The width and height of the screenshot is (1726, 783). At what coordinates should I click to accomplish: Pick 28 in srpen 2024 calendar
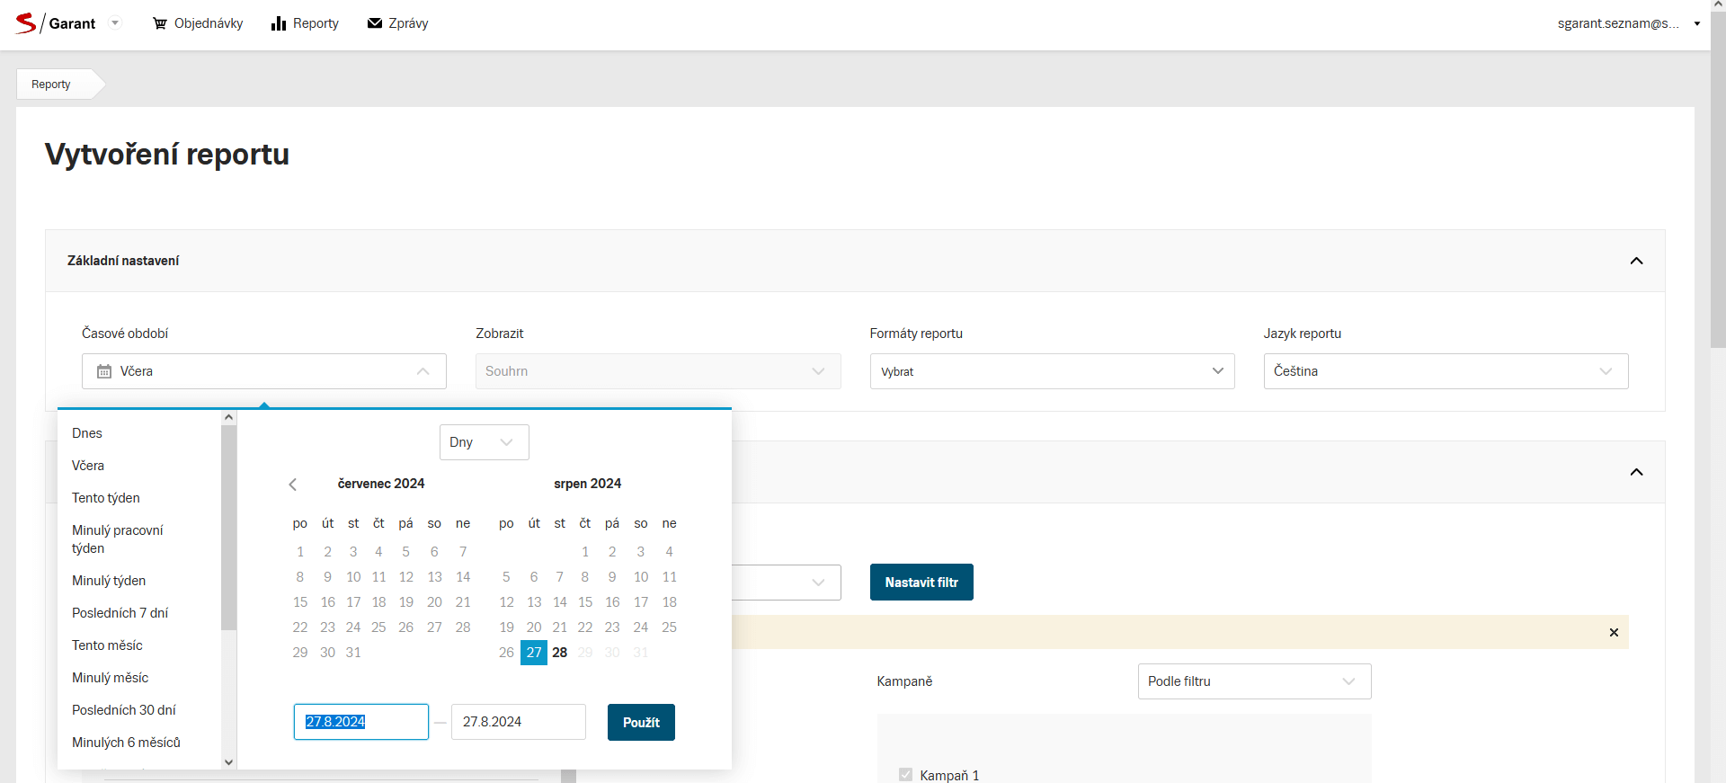560,653
